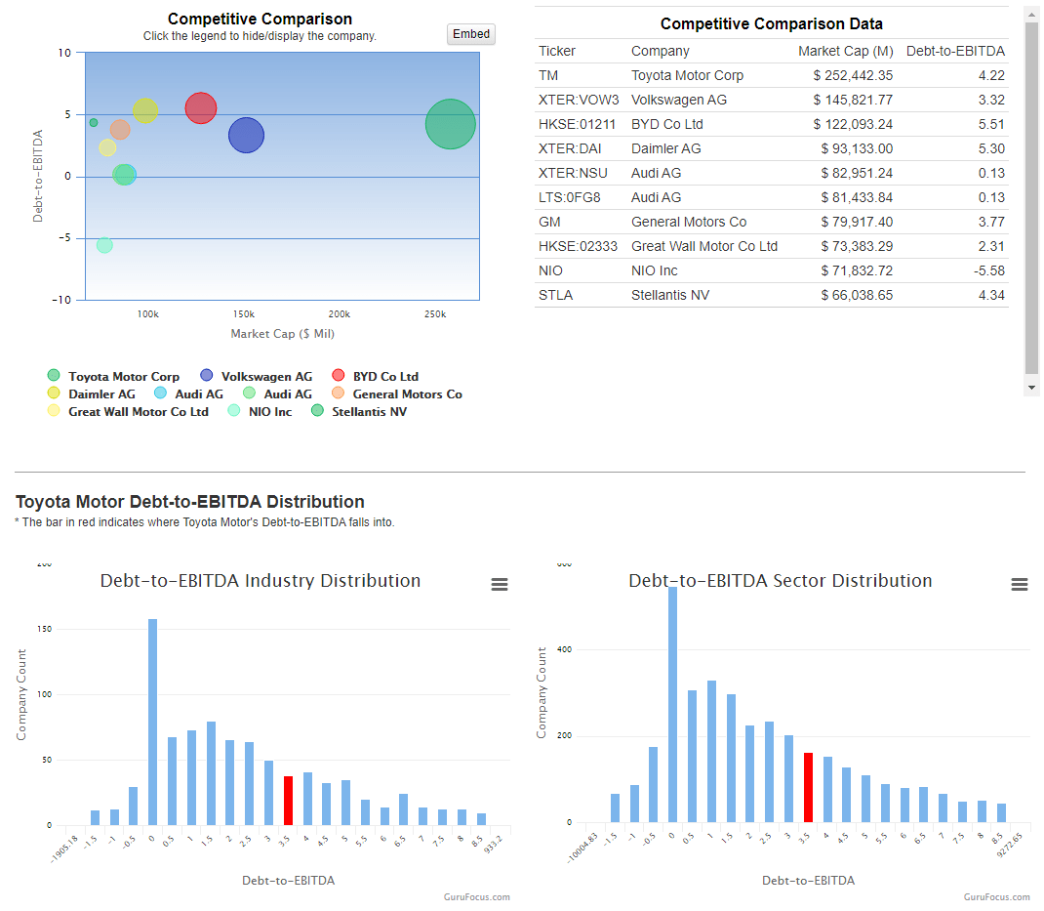Click the Debt-to-EBITDA column header
Image resolution: width=1044 pixels, height=911 pixels.
coord(955,51)
